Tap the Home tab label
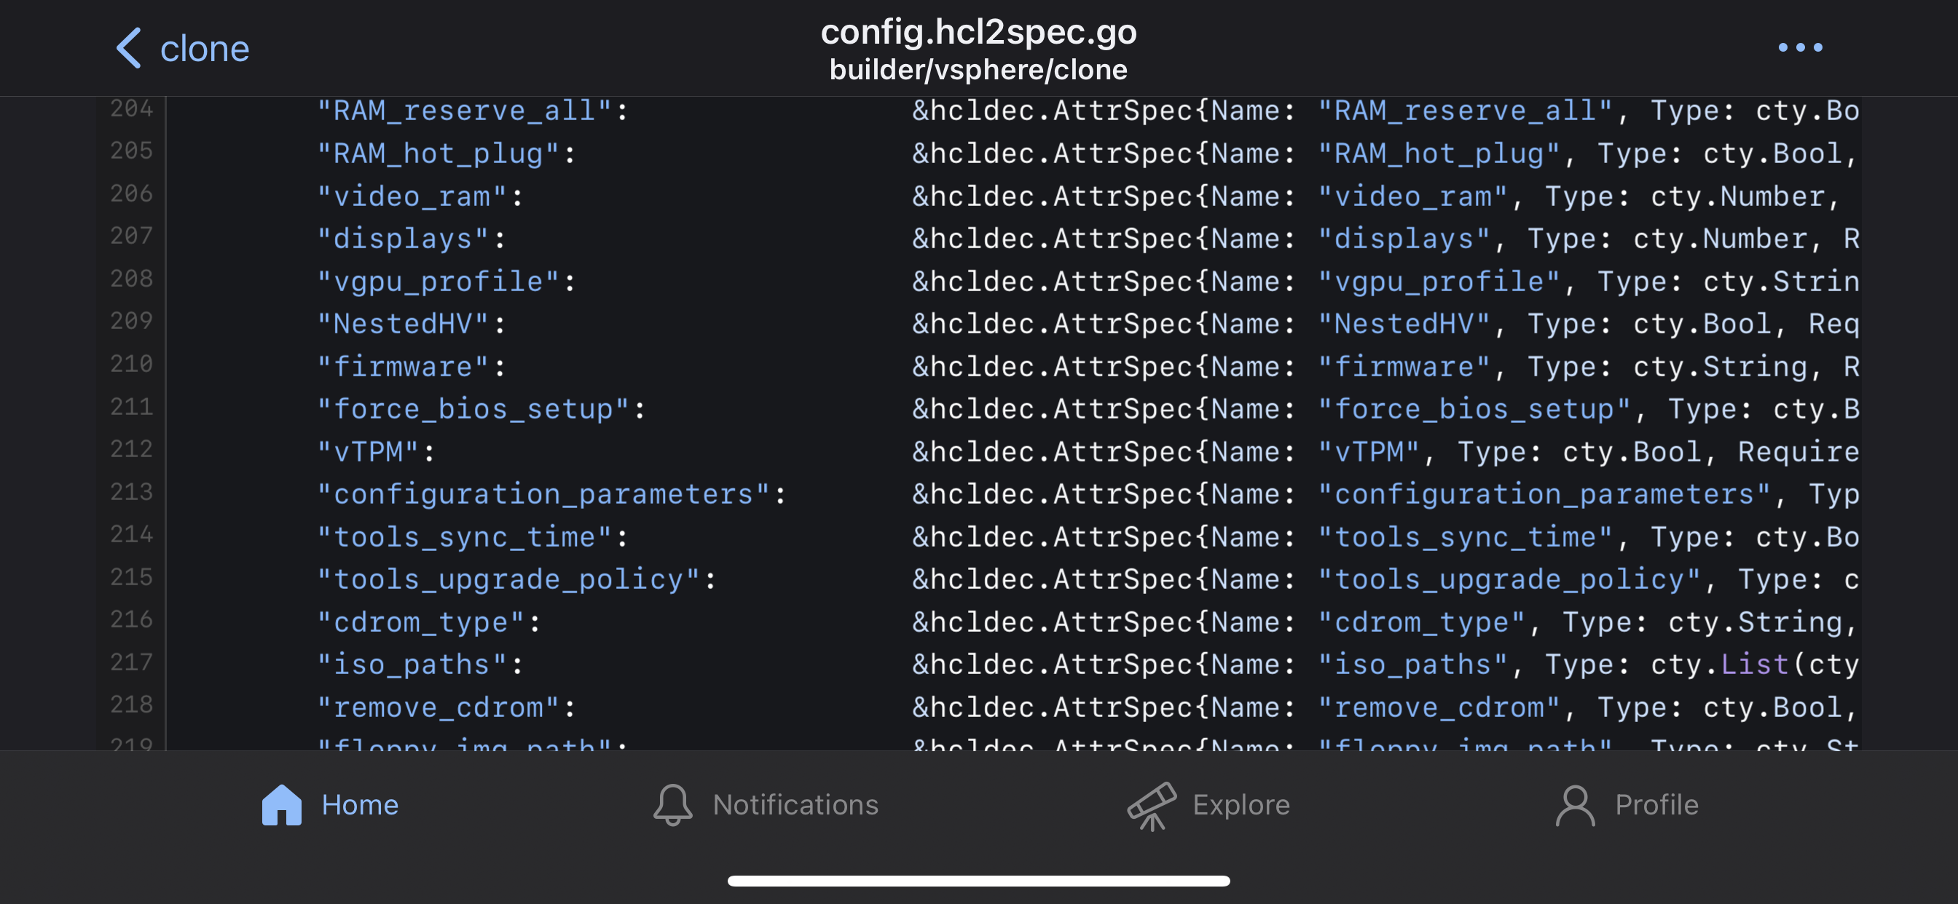This screenshot has height=904, width=1958. tap(361, 804)
